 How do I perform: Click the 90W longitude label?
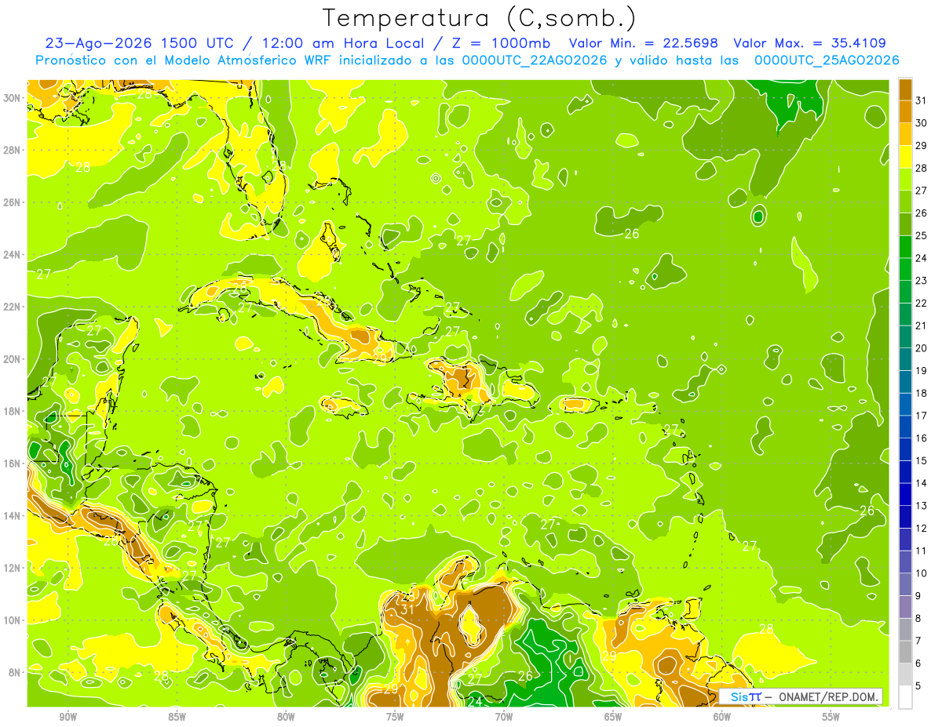(68, 717)
